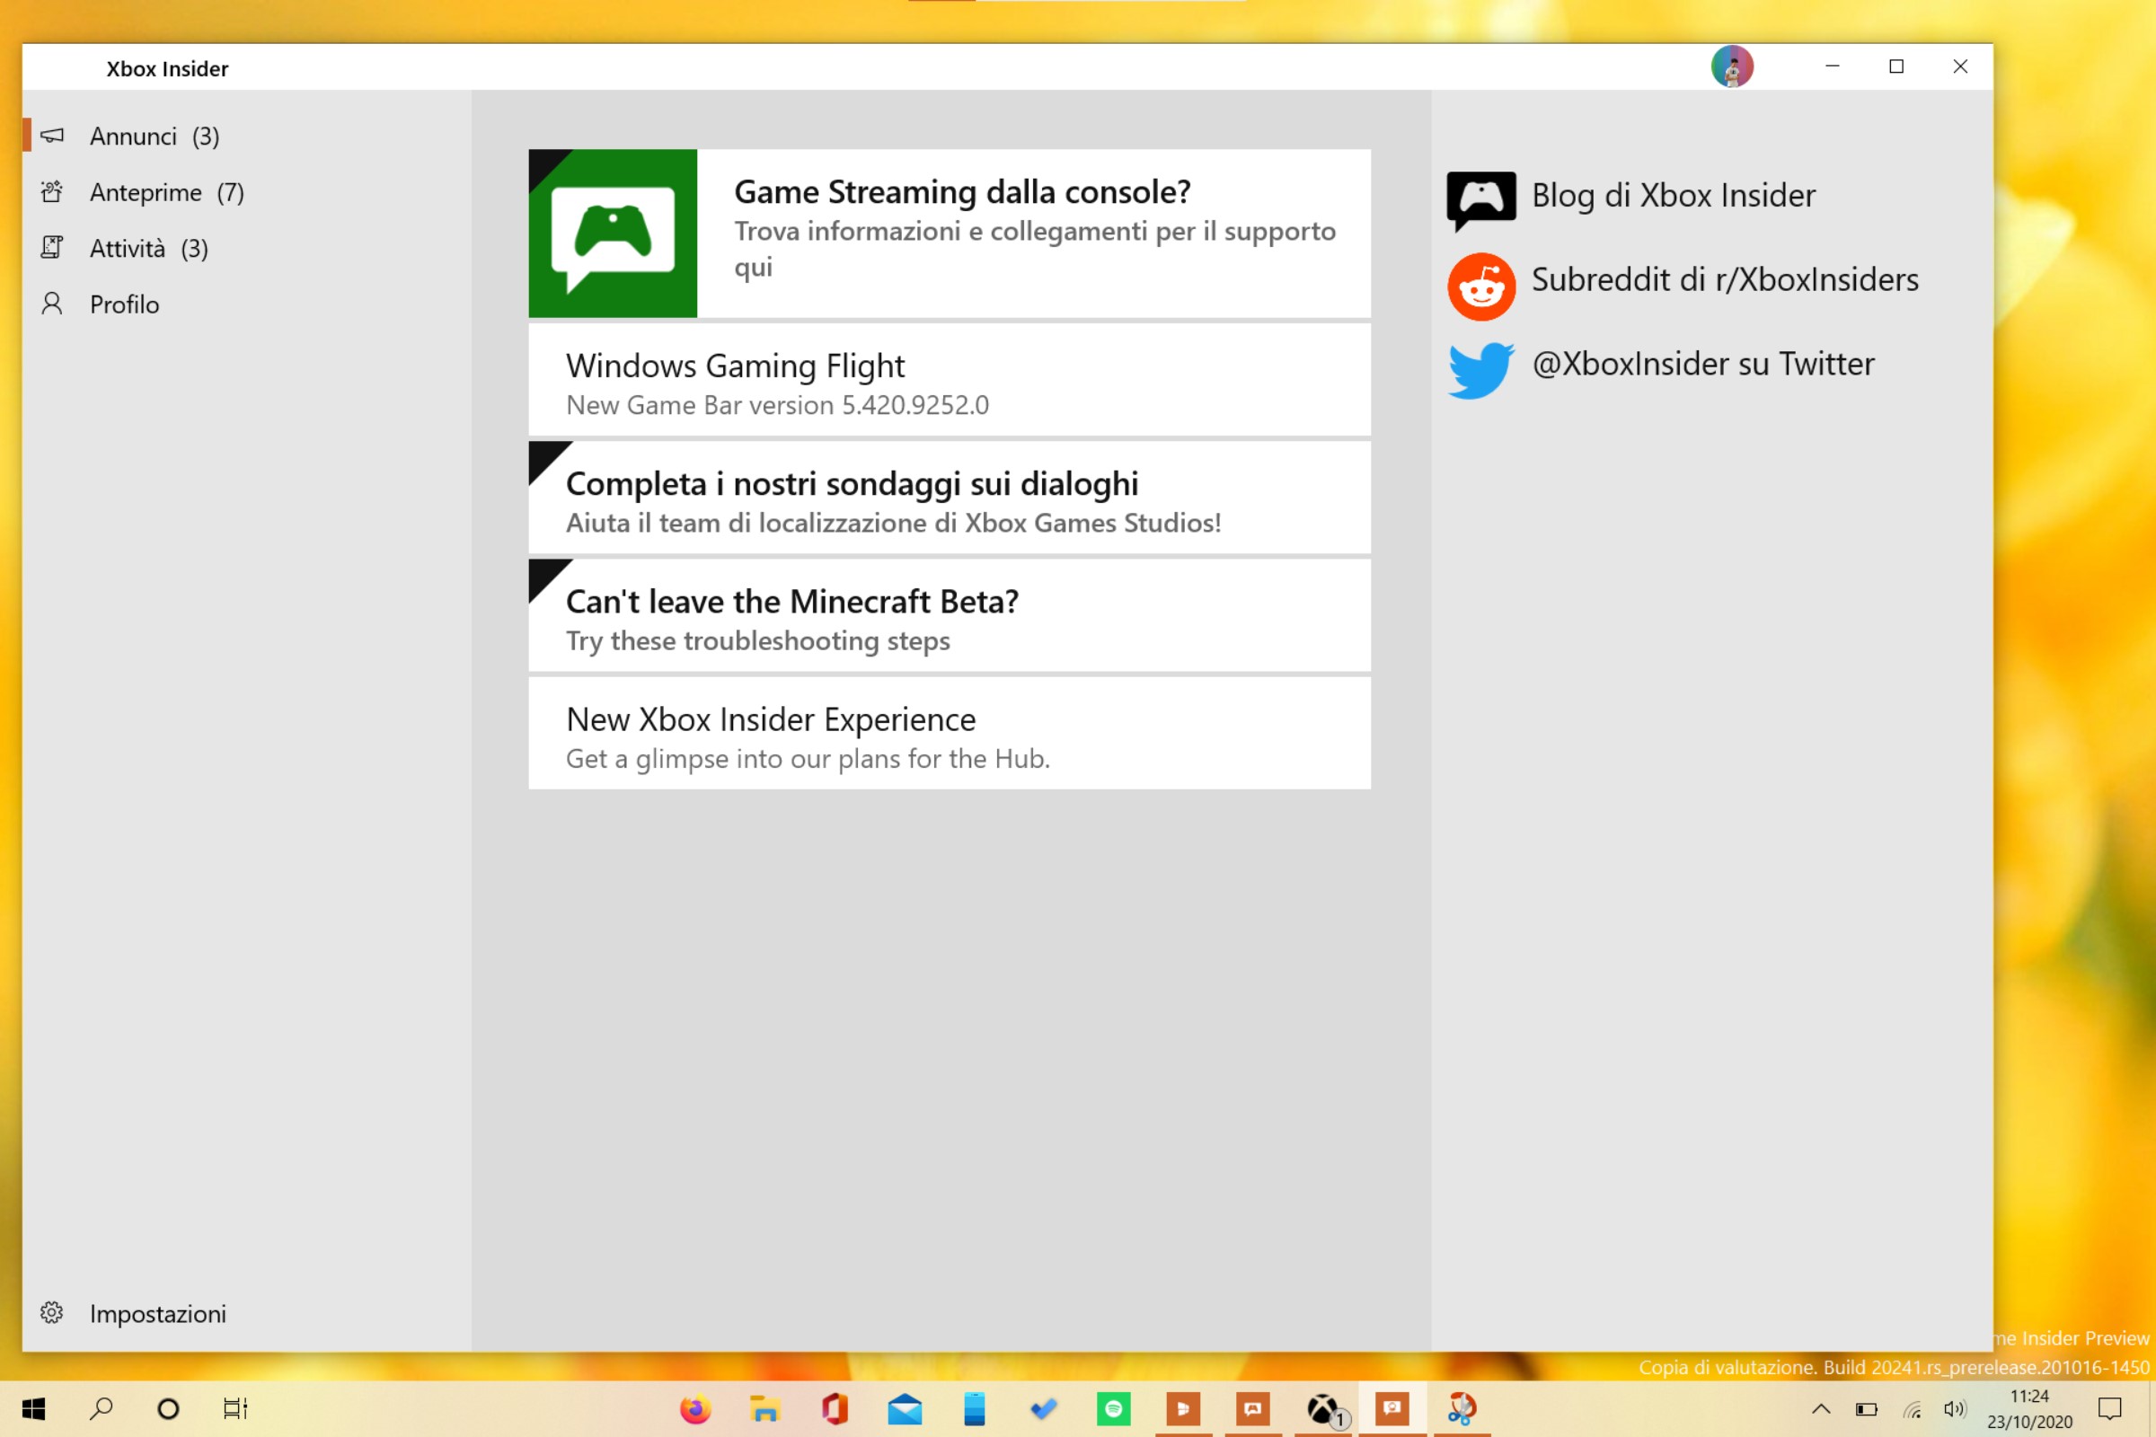Open Spotify from the taskbar

[1114, 1408]
